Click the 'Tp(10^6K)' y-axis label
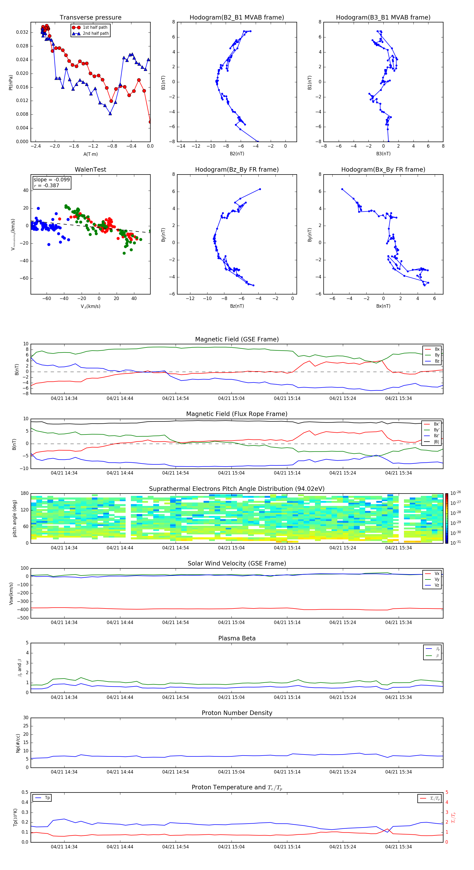The width and height of the screenshot is (474, 870). (x=15, y=817)
